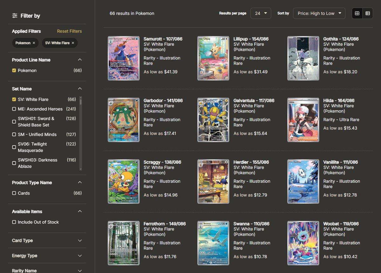This screenshot has height=273, width=381.
Task: Open Samurott - 107/086 listing title
Action: pos(163,39)
